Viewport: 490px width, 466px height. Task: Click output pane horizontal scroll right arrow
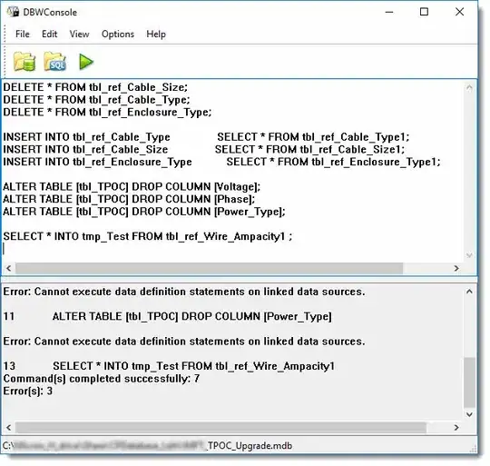(456, 427)
